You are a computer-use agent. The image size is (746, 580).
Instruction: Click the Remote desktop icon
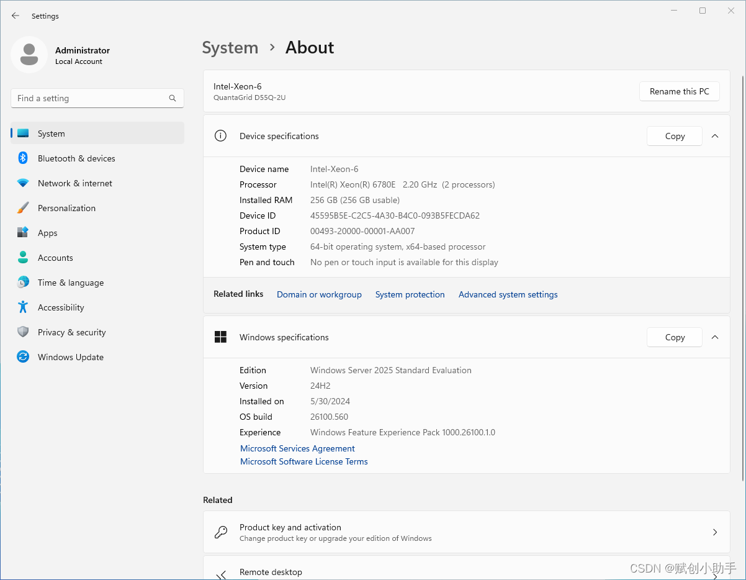[x=220, y=575]
